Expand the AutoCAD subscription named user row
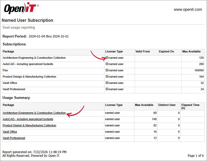The image size is (207, 161). point(107,64)
